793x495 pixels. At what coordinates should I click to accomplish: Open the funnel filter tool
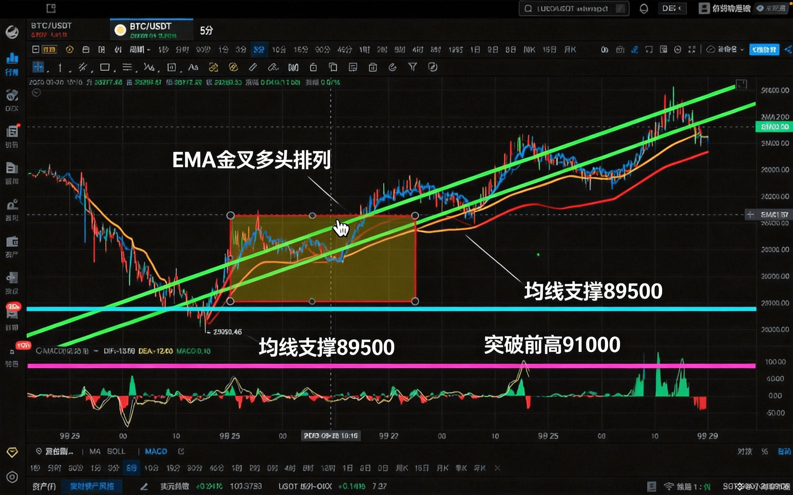click(412, 67)
